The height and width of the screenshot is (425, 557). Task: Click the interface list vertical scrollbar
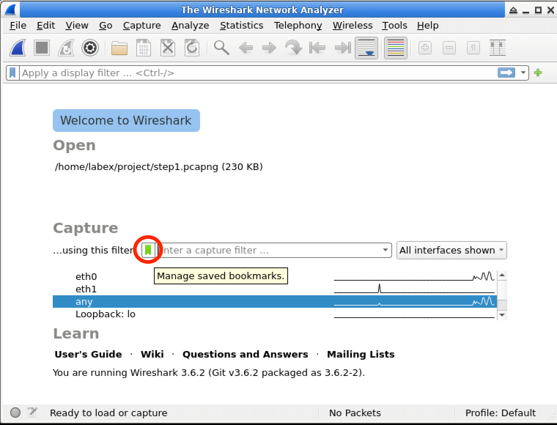502,295
